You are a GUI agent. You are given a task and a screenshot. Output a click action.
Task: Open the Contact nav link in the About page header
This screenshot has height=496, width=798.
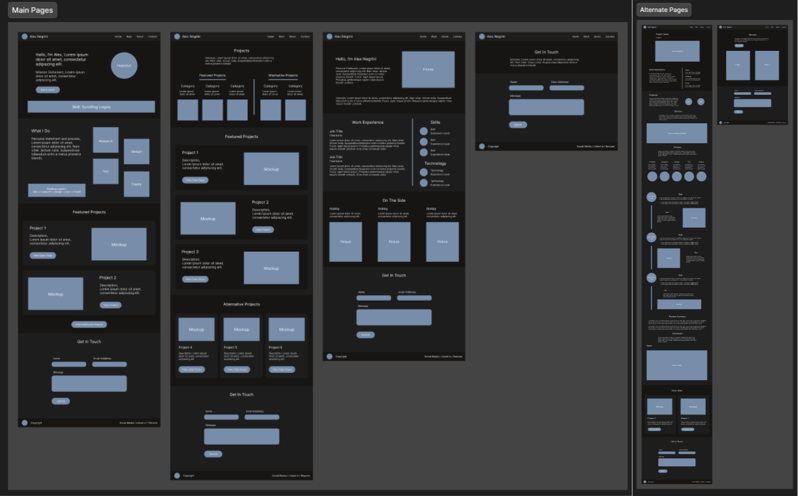click(458, 37)
